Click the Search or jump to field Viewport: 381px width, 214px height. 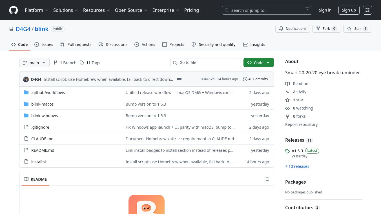[267, 10]
